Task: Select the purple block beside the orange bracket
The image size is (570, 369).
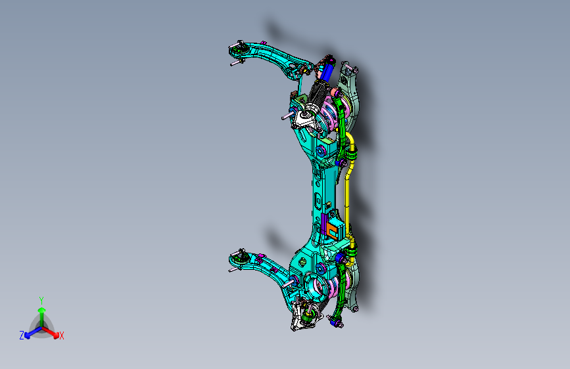Action: [x=323, y=224]
